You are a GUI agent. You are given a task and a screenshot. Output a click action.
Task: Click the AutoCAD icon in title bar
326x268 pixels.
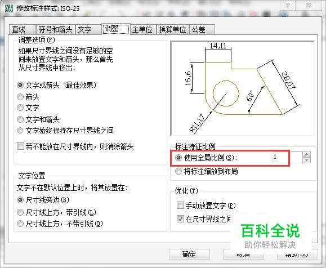coord(9,8)
